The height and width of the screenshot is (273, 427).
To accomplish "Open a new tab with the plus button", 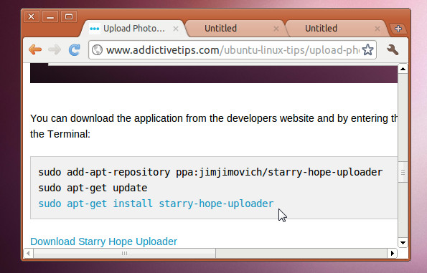I will (398, 29).
